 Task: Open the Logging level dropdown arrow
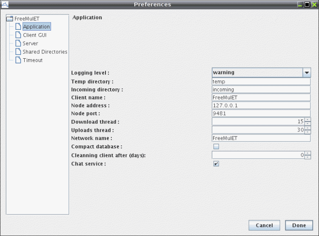tap(307, 73)
